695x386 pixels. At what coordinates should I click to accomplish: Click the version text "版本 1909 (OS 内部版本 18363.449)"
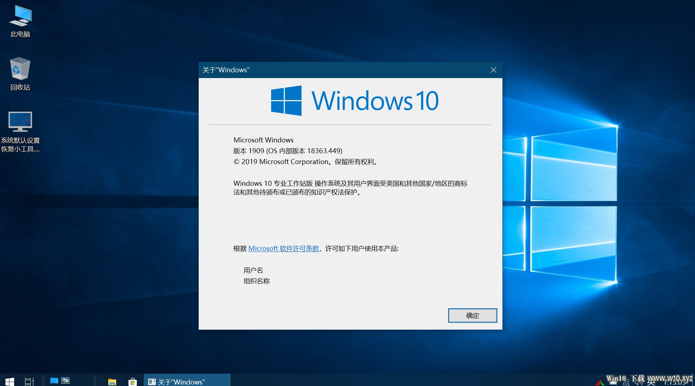pyautogui.click(x=288, y=151)
